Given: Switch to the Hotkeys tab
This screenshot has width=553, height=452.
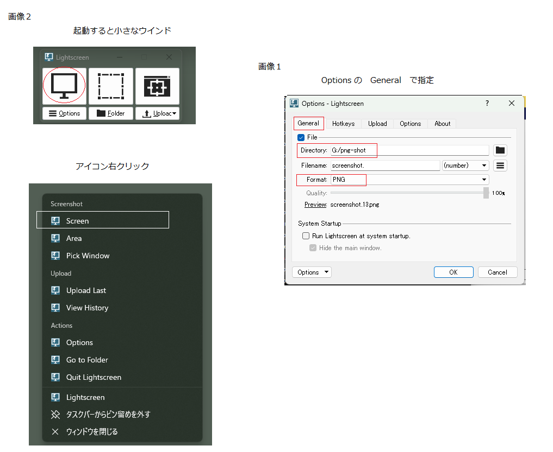Looking at the screenshot, I should click(343, 124).
